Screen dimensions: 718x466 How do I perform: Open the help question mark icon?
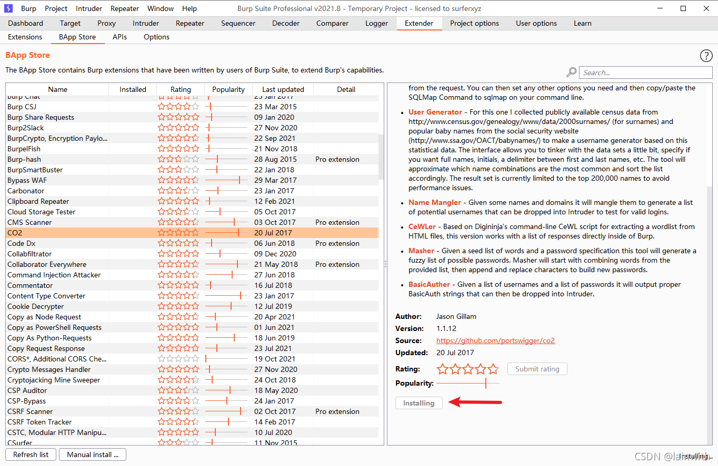pyautogui.click(x=706, y=56)
